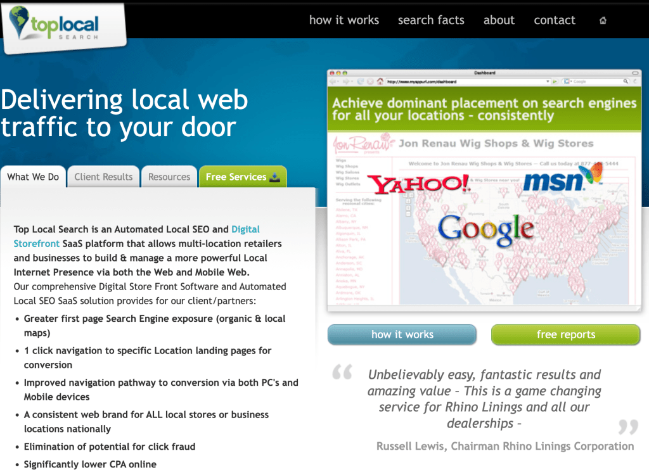This screenshot has height=470, width=649.
Task: Select 'contact' in the top navigation bar
Action: click(555, 20)
